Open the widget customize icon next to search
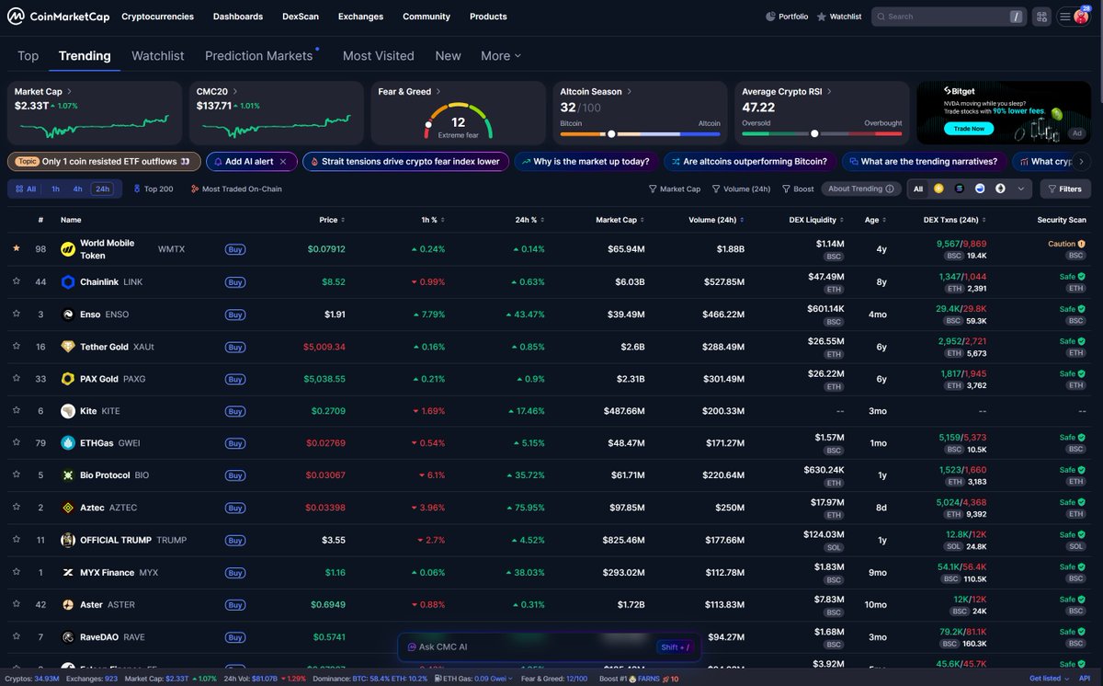The width and height of the screenshot is (1103, 686). pos(1041,17)
